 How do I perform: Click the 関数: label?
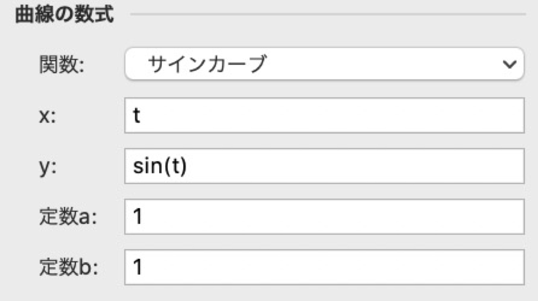coord(62,64)
